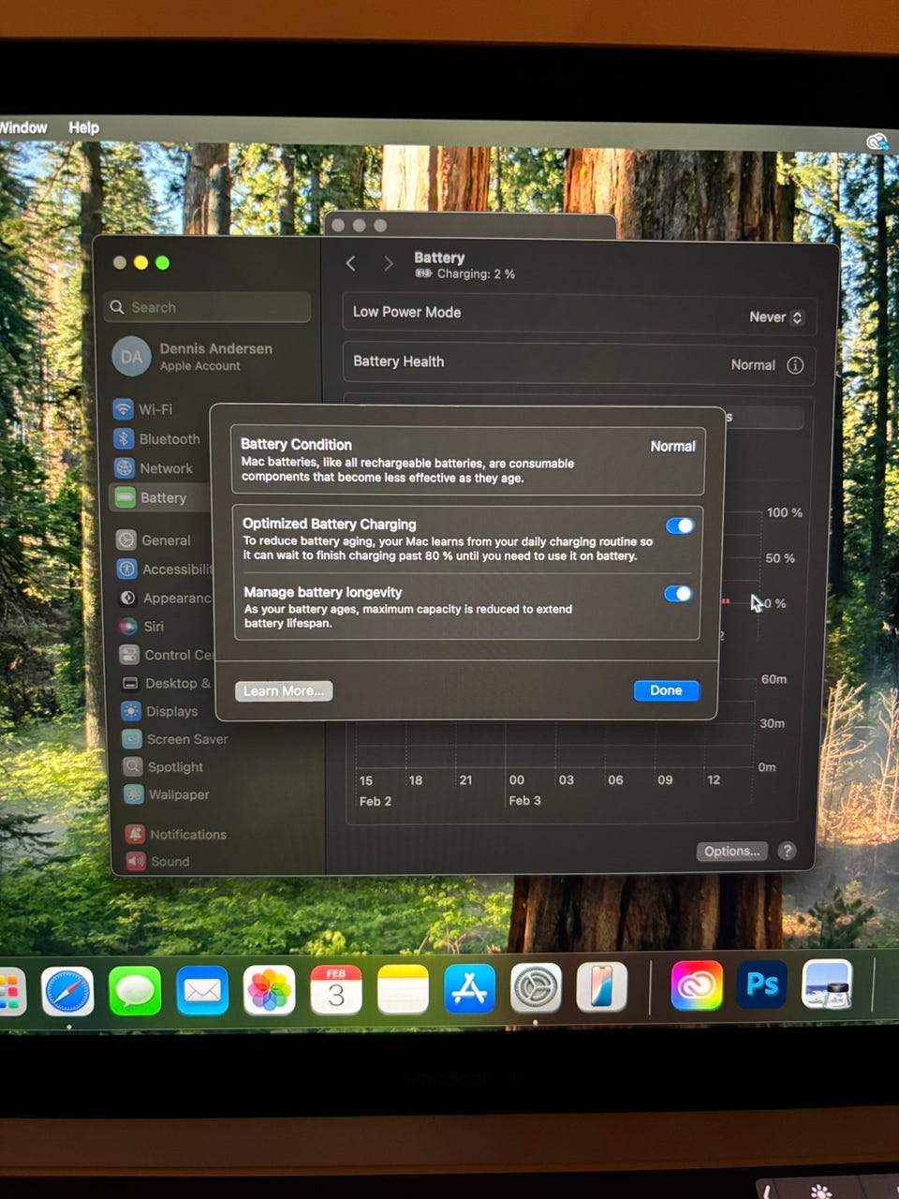Click the Creative Cloud menu bar icon
Screen dimensions: 899x1199
[x=877, y=141]
